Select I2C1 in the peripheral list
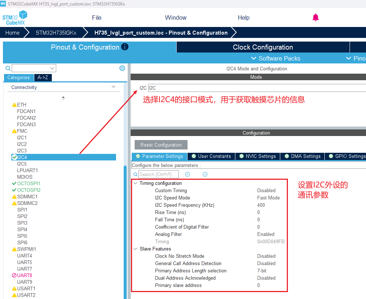 pyautogui.click(x=22, y=137)
